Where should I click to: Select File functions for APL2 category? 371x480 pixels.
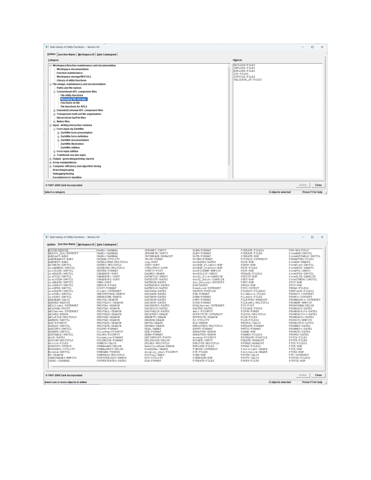tap(74, 107)
